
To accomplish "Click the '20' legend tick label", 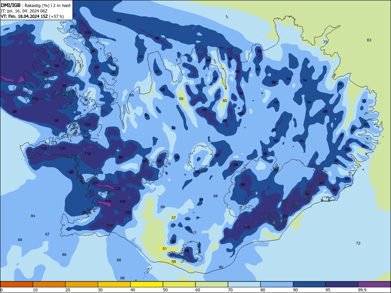I will (x=68, y=290).
